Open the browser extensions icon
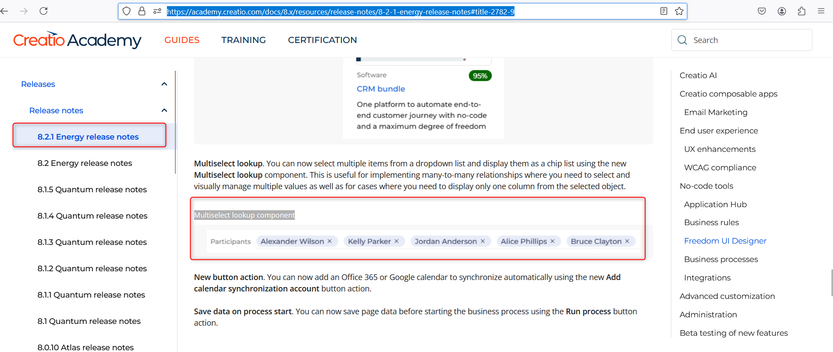This screenshot has width=833, height=352. coord(801,11)
